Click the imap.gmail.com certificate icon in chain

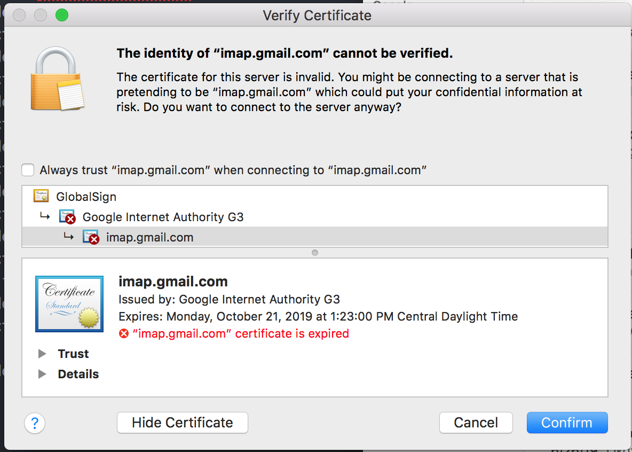[91, 237]
